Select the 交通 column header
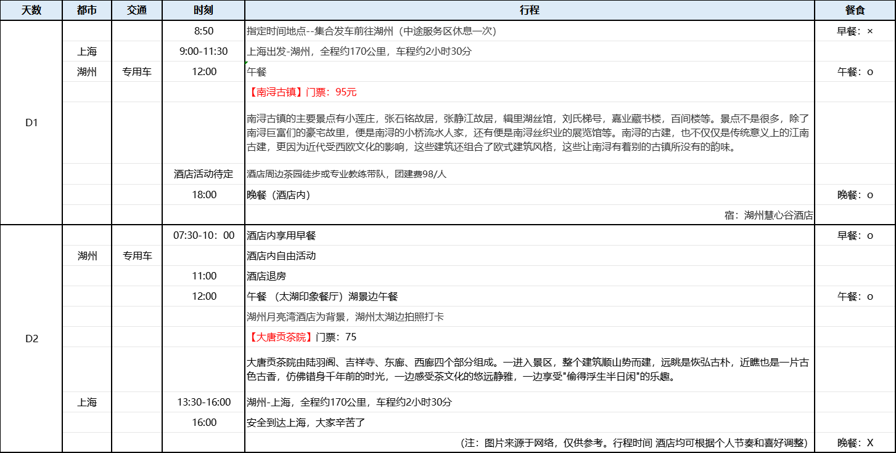The height and width of the screenshot is (453, 896). point(136,10)
